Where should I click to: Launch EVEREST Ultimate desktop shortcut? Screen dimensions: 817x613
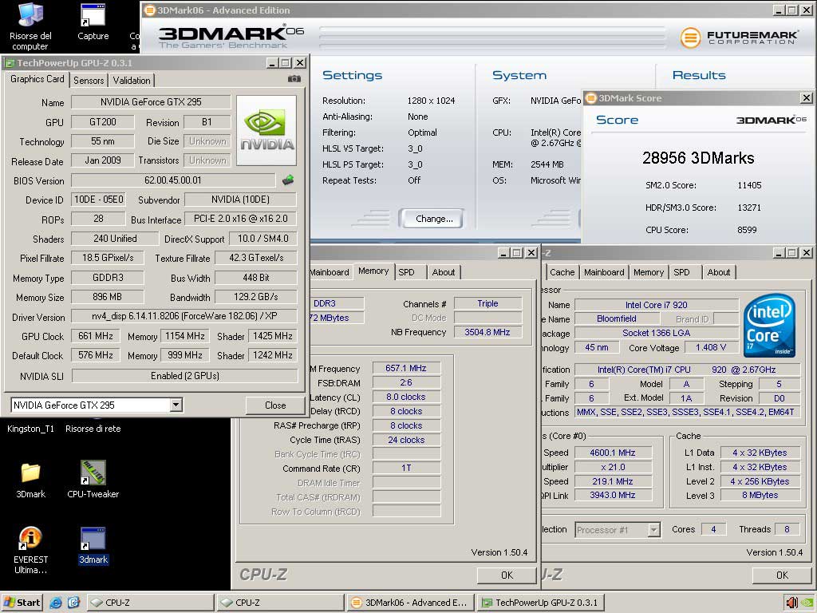[x=30, y=551]
